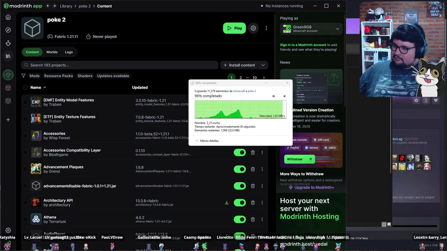This screenshot has height=251, width=447.
Task: Disable Advancement Plaques toggle
Action: 240,169
